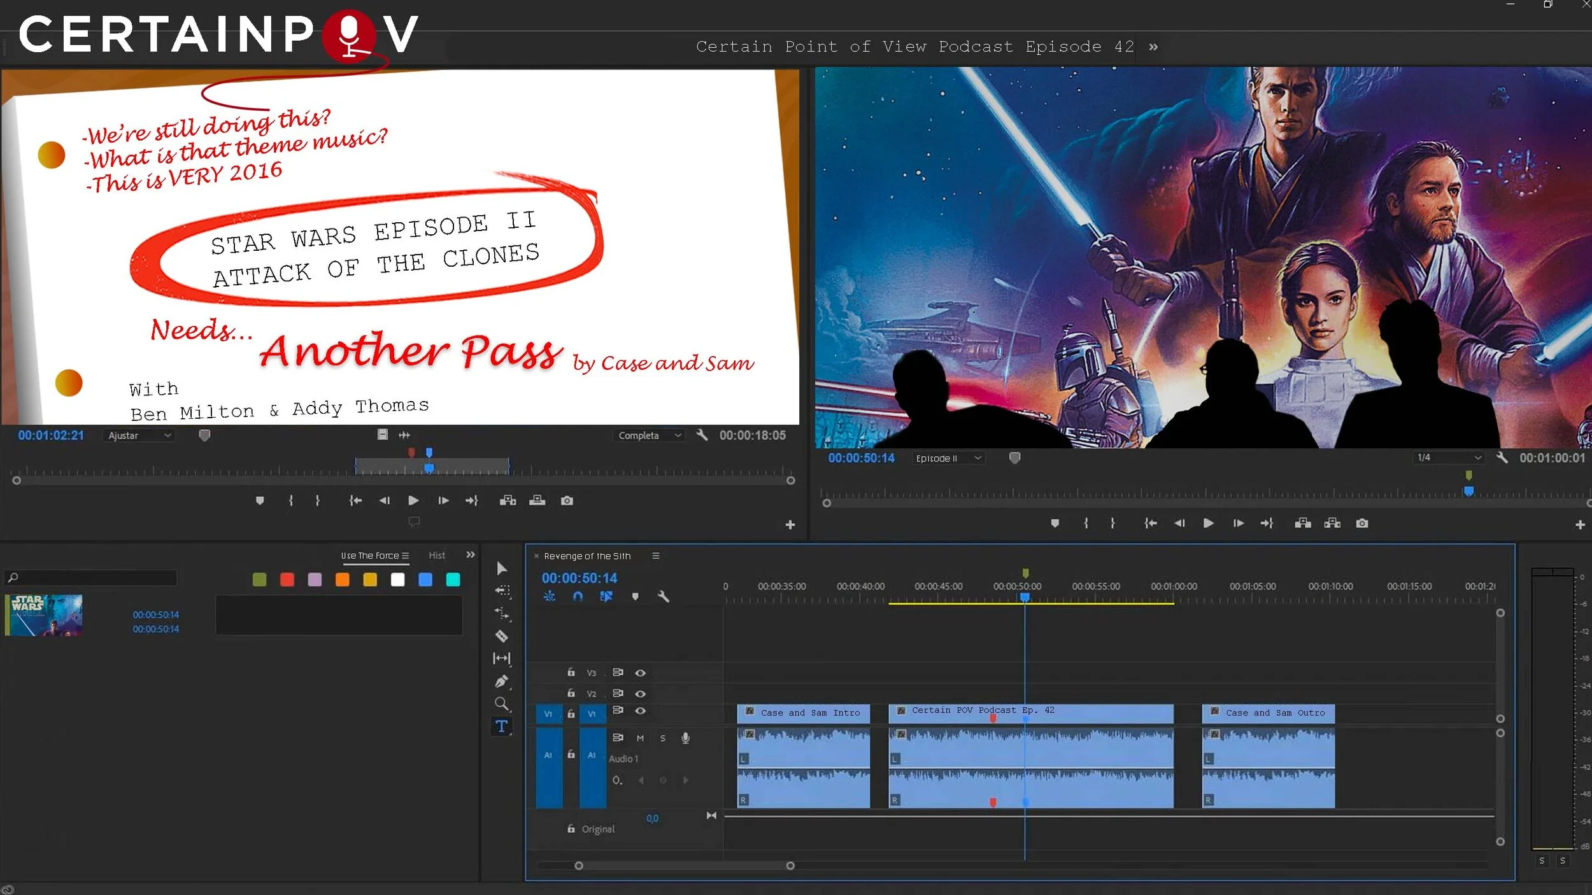Click Mark Out in the Source monitor
Viewport: 1592px width, 895px height.
pyautogui.click(x=318, y=500)
